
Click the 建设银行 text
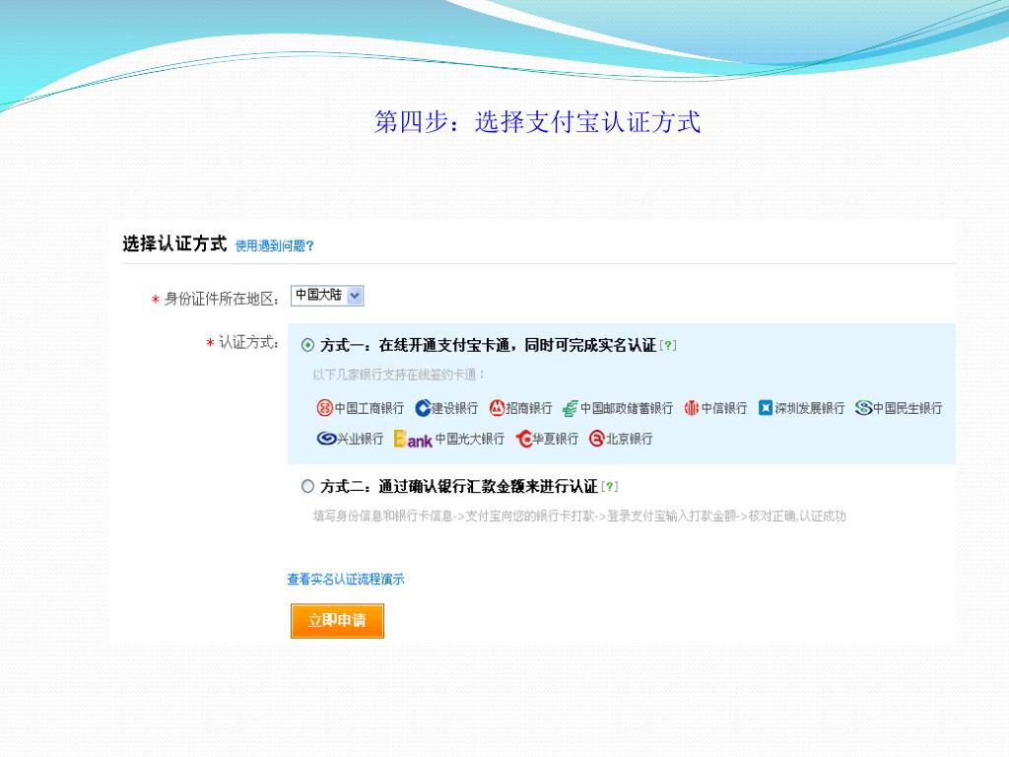pos(455,408)
